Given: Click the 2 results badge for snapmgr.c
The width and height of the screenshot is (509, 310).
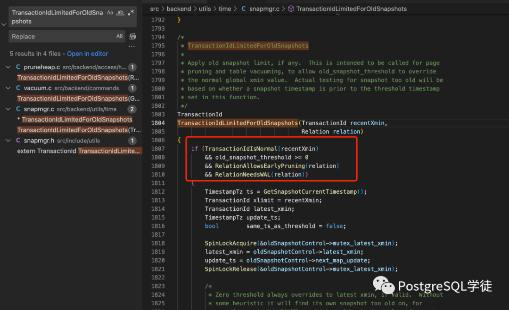Looking at the screenshot, I should click(x=132, y=109).
